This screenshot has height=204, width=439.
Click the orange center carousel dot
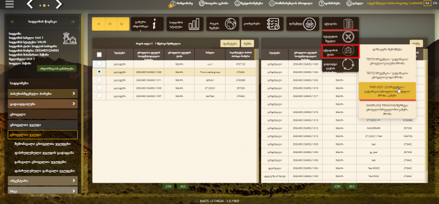44,5
